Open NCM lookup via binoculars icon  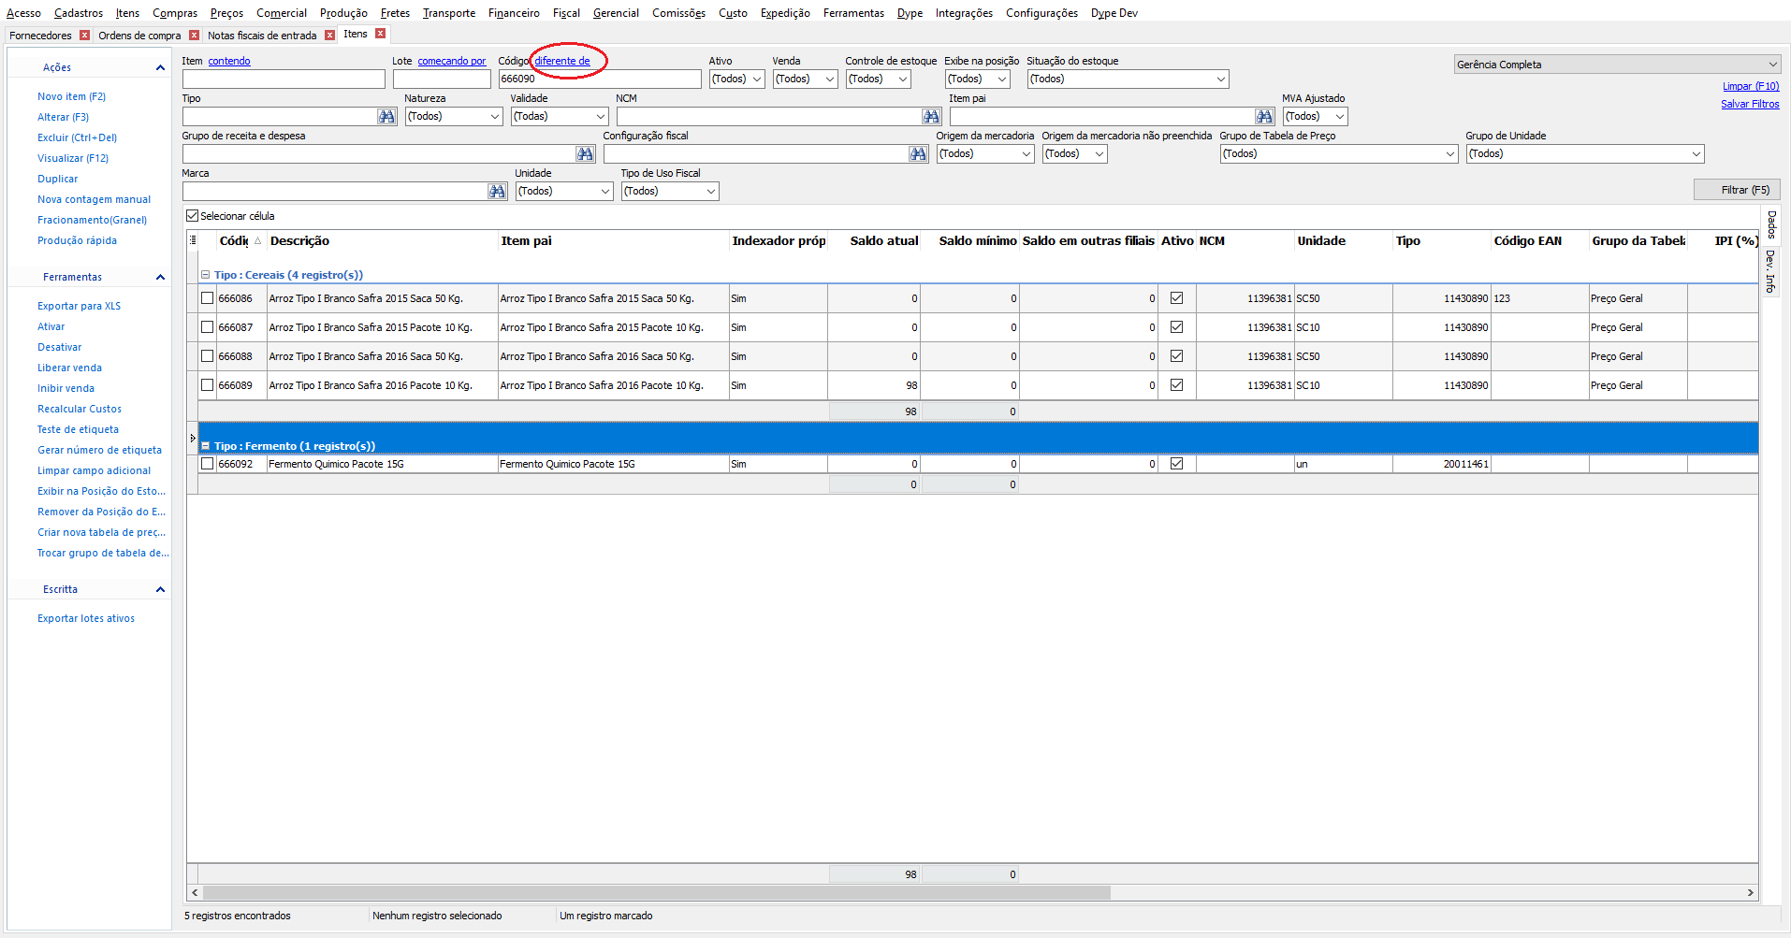931,116
